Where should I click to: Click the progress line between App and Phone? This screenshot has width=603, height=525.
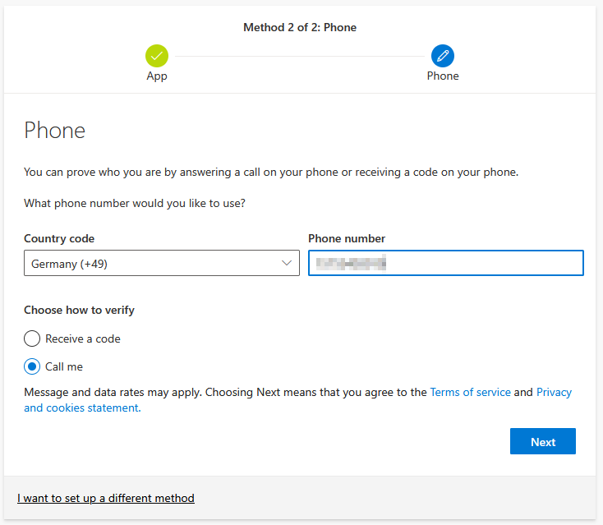tap(300, 56)
